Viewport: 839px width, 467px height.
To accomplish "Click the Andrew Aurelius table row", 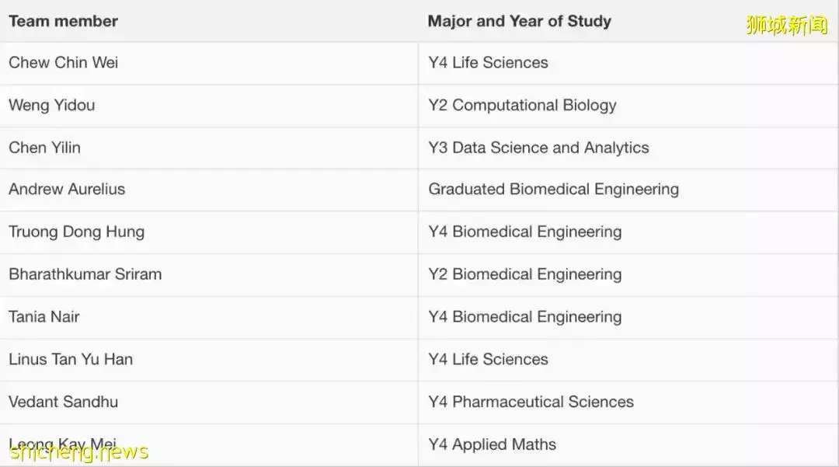I will 419,190.
